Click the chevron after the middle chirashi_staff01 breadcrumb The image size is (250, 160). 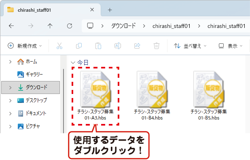(x=199, y=26)
